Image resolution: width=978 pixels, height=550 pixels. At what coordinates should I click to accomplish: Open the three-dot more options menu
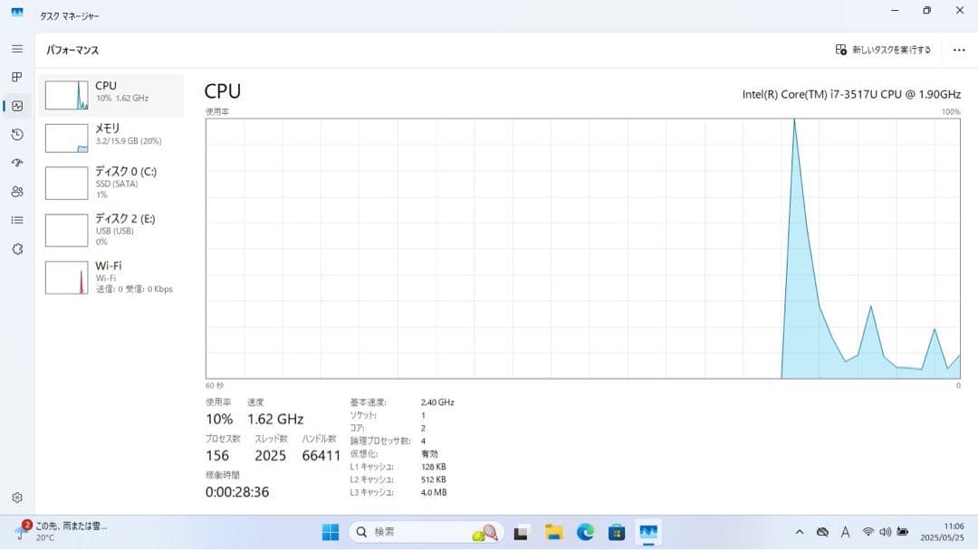[960, 50]
